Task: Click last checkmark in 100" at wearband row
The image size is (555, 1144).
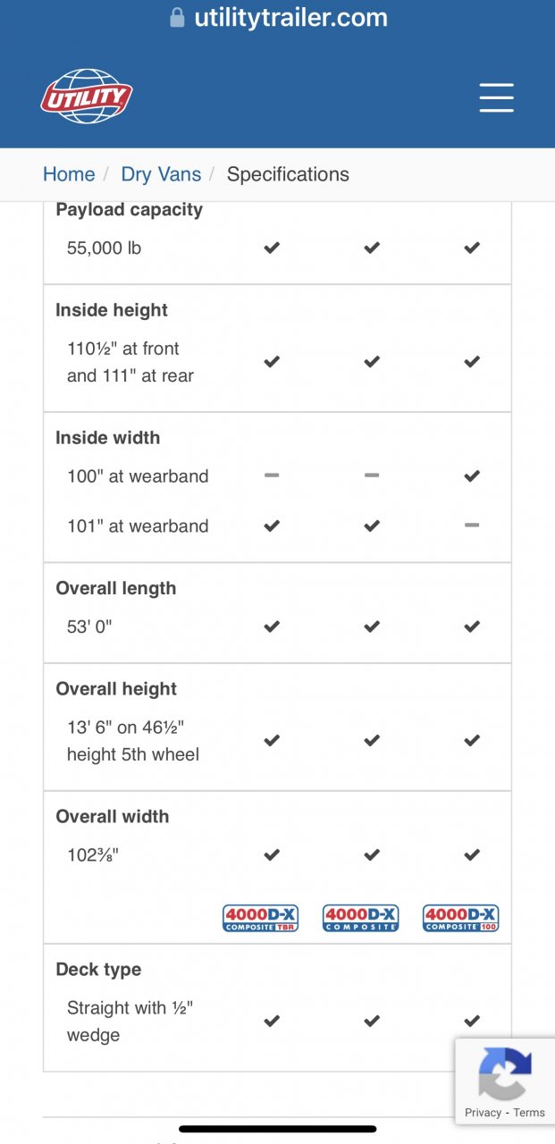Action: [472, 476]
